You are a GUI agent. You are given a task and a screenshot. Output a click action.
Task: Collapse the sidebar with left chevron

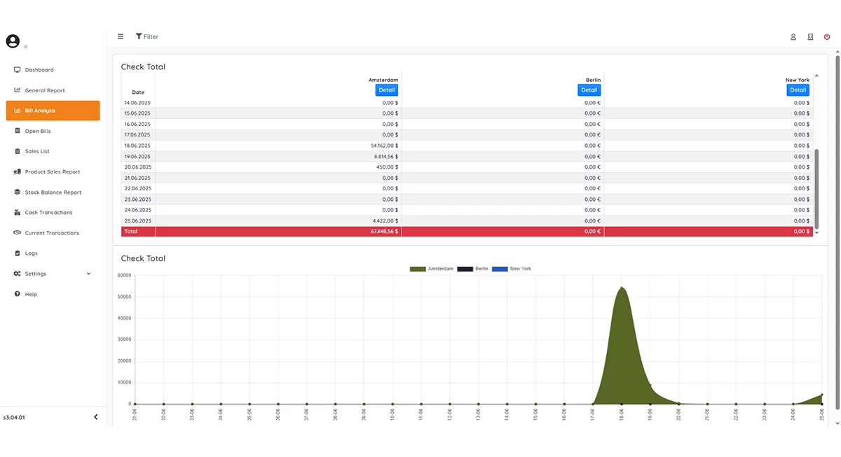tap(96, 418)
